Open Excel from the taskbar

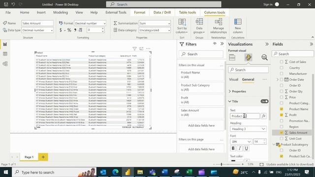coord(189,172)
